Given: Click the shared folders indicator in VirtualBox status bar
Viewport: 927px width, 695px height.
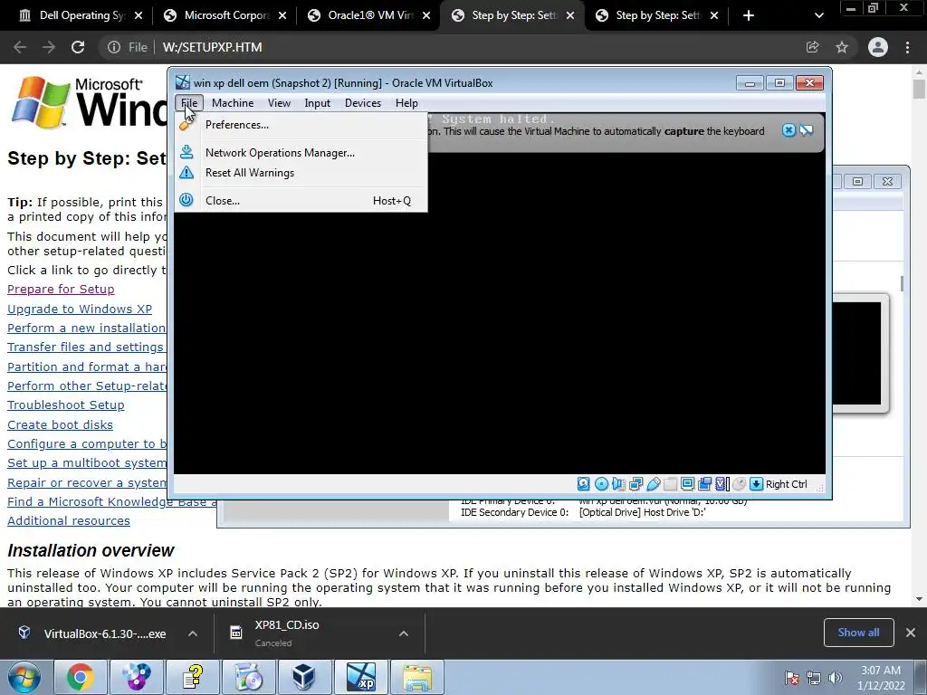Looking at the screenshot, I should [671, 484].
